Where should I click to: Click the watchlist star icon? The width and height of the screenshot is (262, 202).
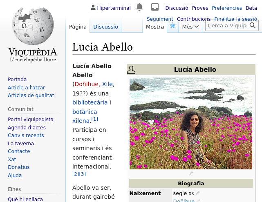[172, 26]
